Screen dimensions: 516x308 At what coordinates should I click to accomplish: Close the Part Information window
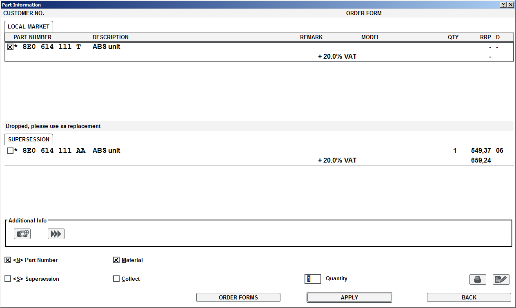click(511, 4)
